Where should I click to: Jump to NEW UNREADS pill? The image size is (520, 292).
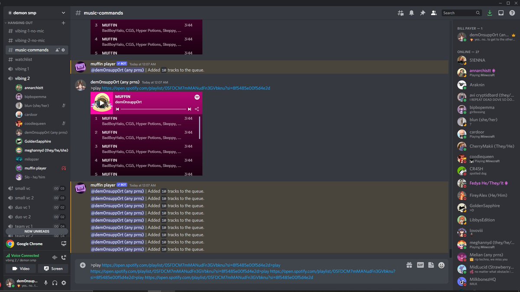pos(37,231)
